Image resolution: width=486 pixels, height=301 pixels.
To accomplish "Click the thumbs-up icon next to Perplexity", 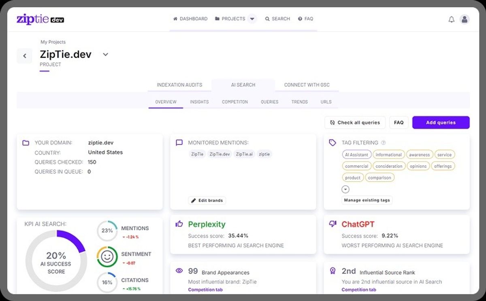I will click(179, 223).
